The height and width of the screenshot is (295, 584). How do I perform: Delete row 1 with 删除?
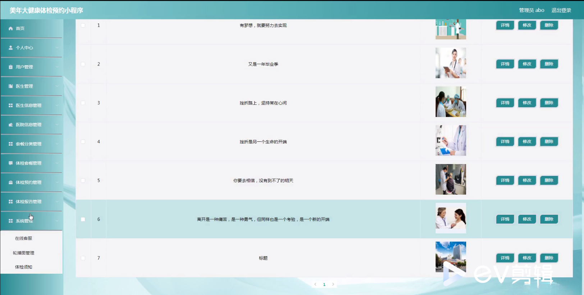pos(549,25)
